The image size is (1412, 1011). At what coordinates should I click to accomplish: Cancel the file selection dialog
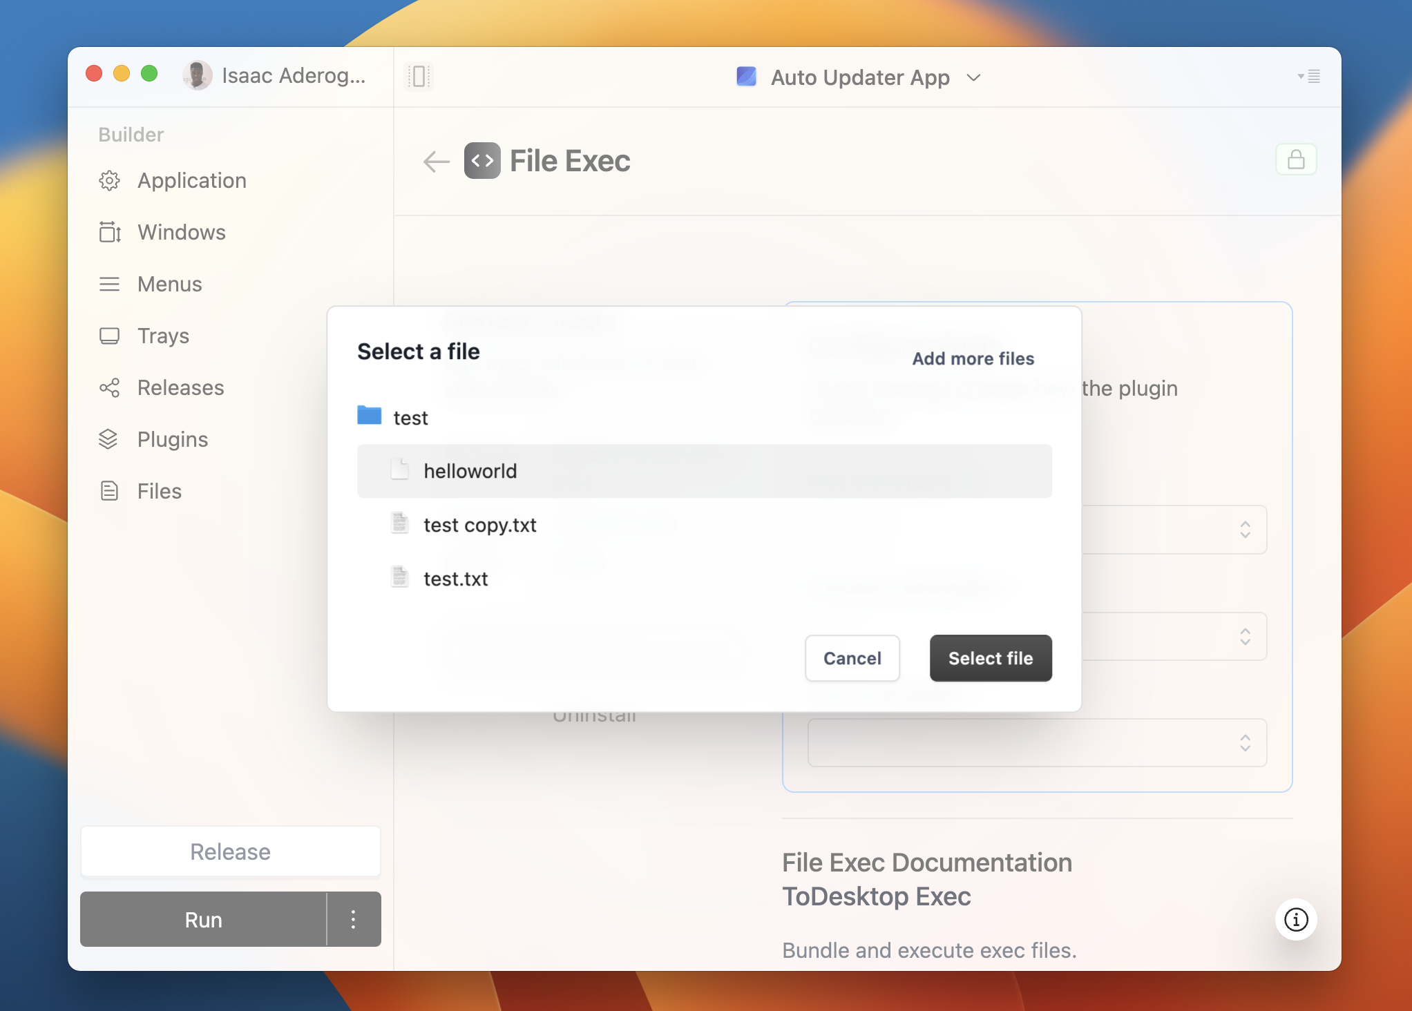(852, 658)
